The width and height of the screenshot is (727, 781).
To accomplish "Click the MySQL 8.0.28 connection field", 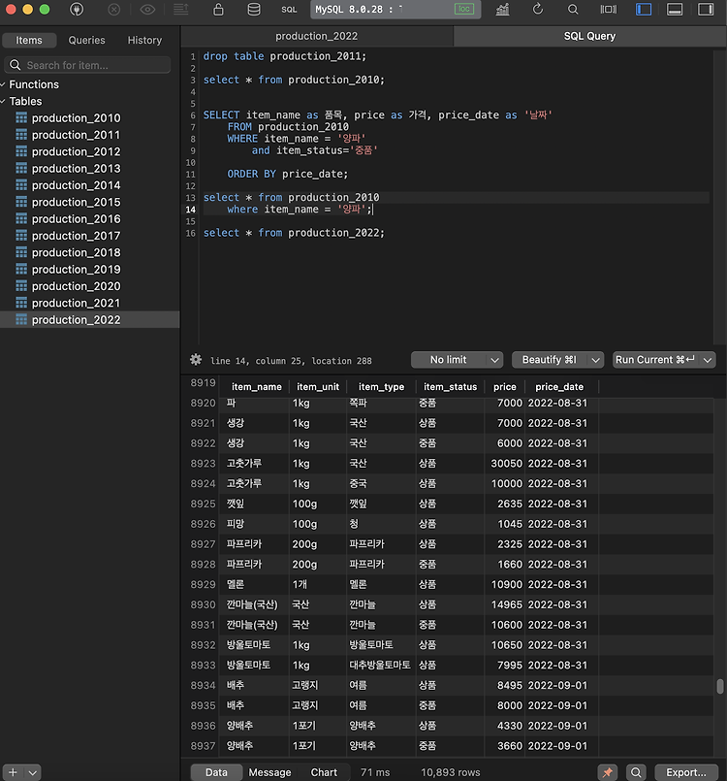I will 395,10.
